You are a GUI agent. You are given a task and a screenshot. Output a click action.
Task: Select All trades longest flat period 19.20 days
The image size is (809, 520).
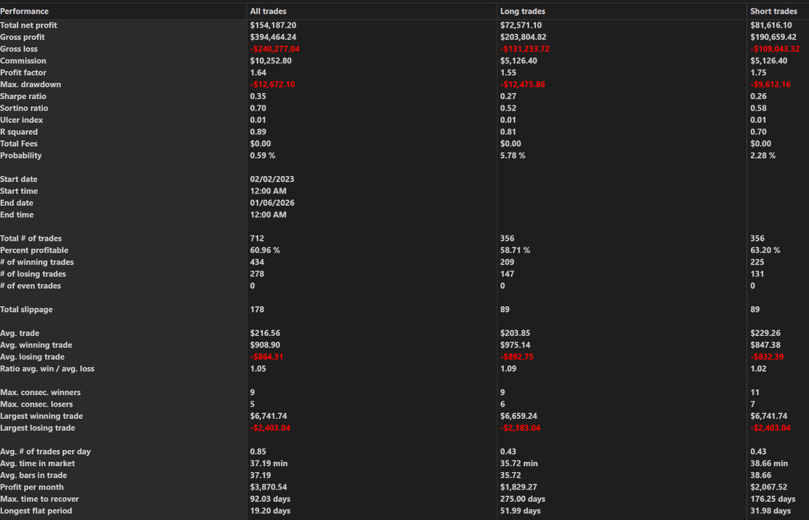click(270, 511)
